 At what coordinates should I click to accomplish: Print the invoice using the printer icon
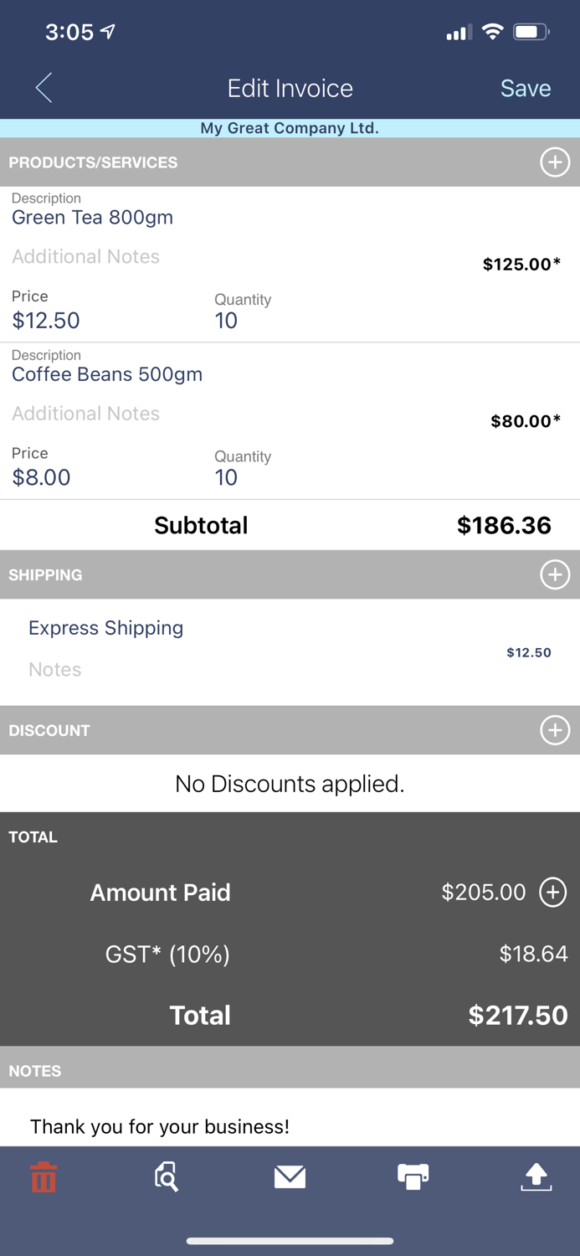(413, 1176)
